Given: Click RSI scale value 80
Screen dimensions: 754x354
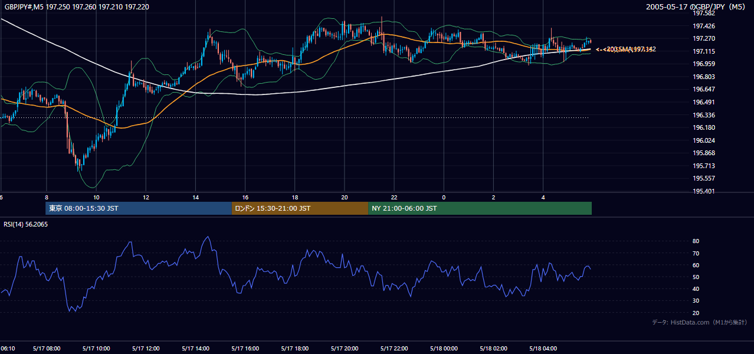Looking at the screenshot, I should click(x=696, y=241).
